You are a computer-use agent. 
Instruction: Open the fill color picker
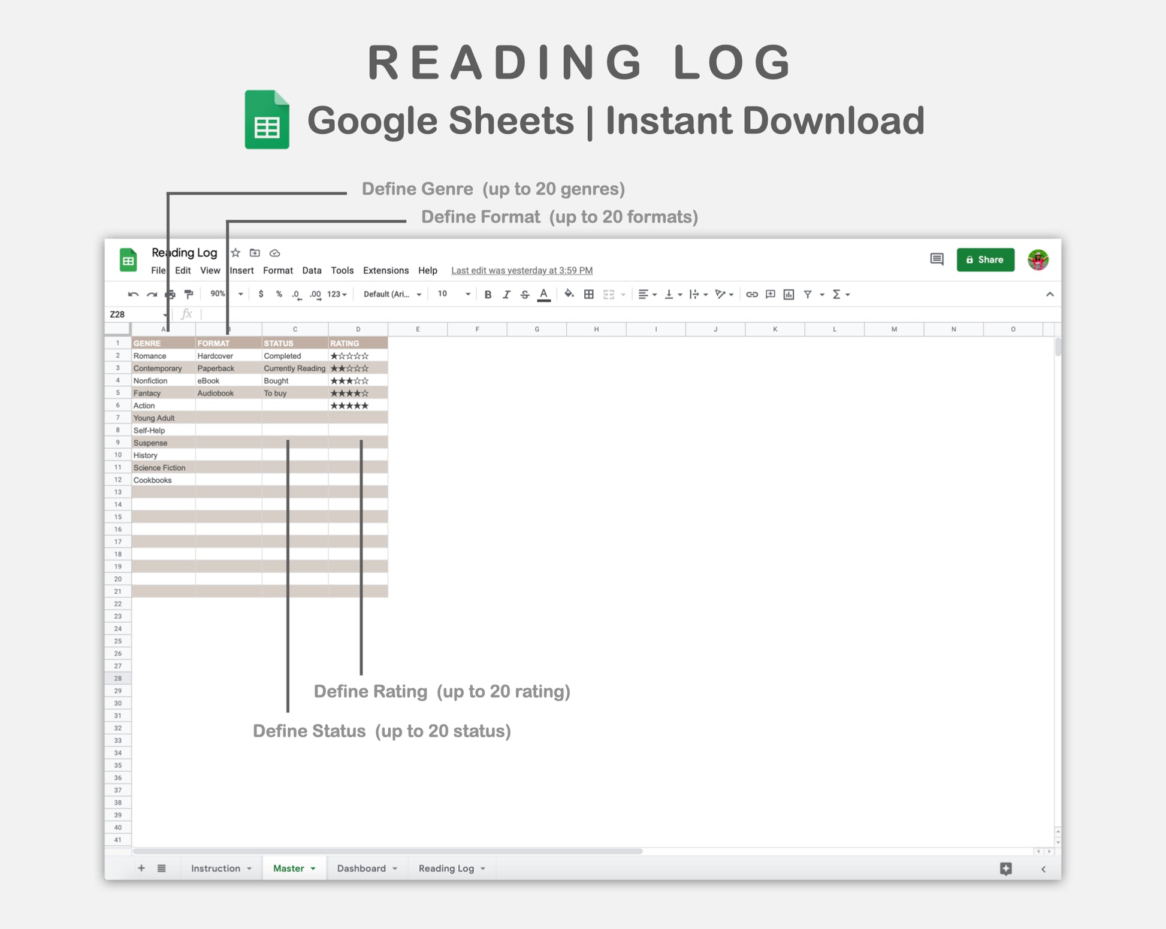pos(569,294)
